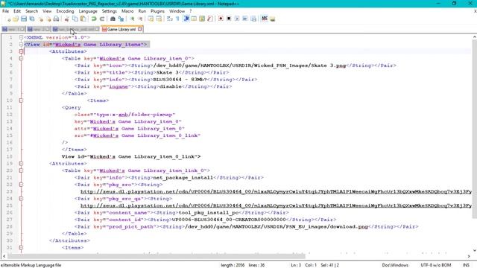Screen dimensions: 477x268
Task: Click the Dos\Windows status bar entry
Action: (x=395, y=265)
